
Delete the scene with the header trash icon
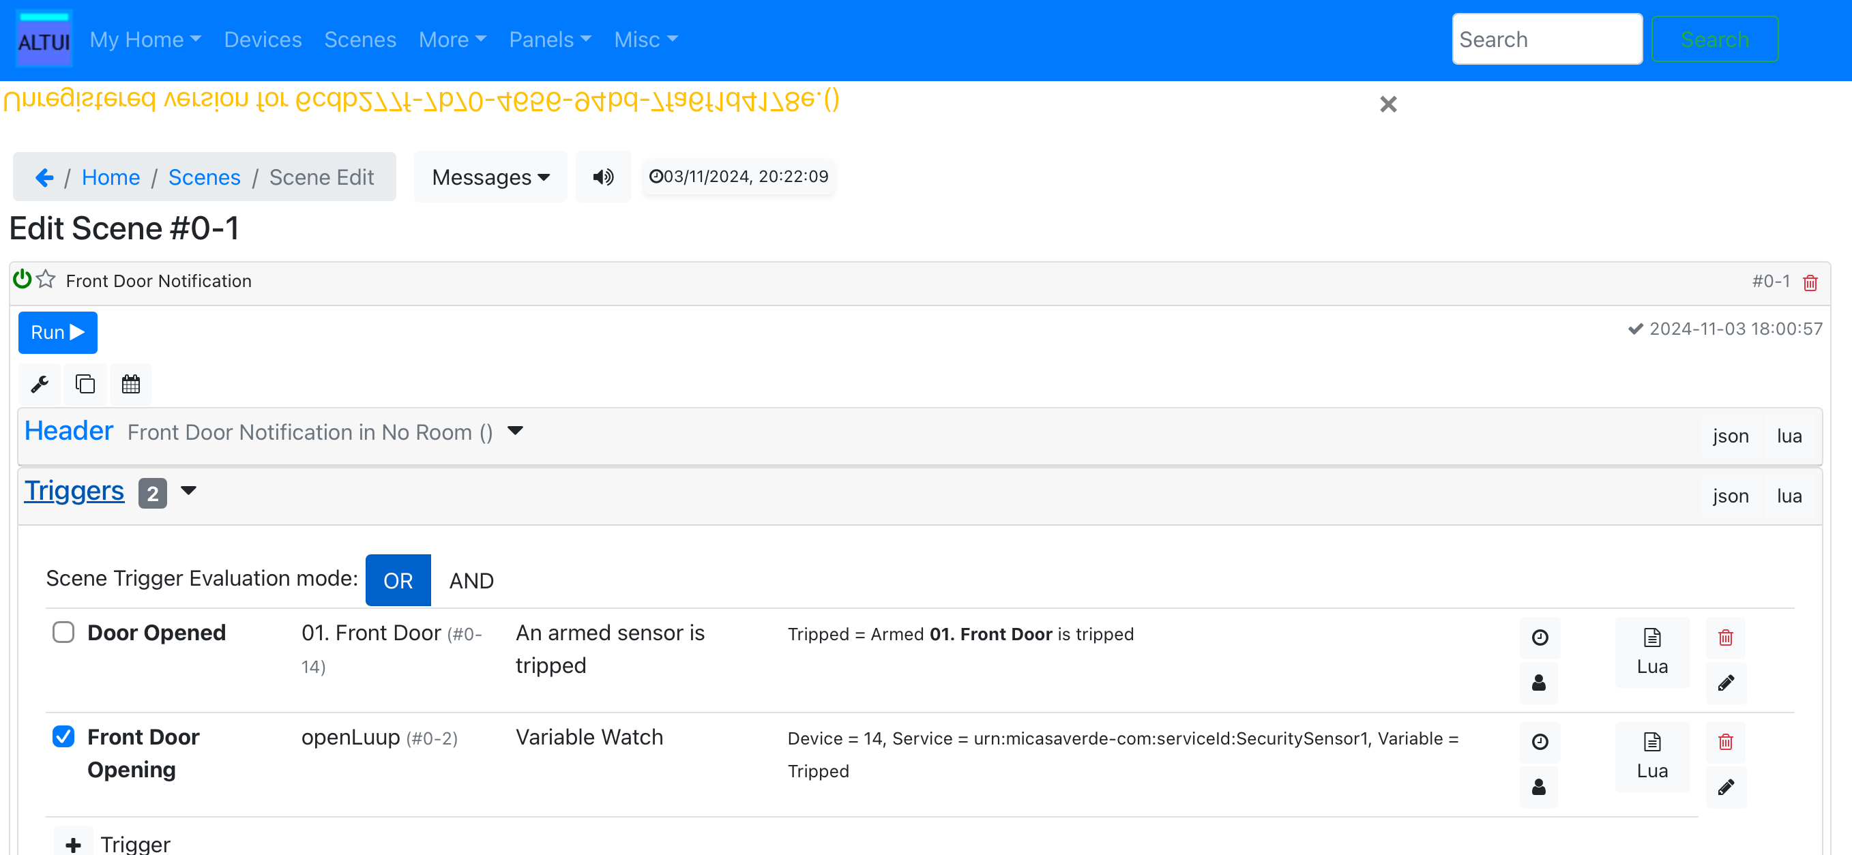[1810, 282]
